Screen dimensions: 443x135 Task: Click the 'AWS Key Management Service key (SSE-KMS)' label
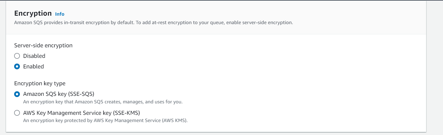pos(82,113)
